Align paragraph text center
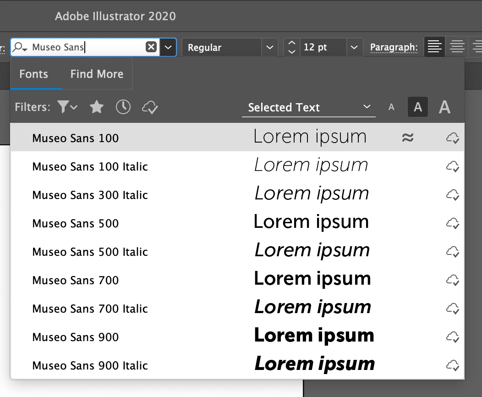Viewport: 482px width, 397px height. [457, 47]
